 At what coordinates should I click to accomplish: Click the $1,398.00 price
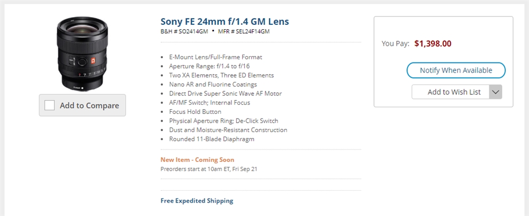433,44
